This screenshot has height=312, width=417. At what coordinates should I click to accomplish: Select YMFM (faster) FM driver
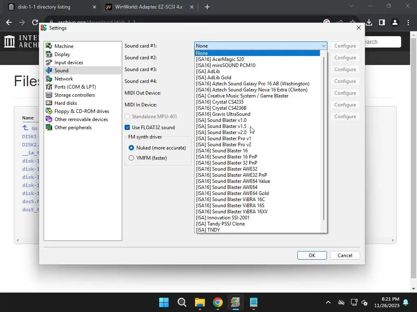pyautogui.click(x=131, y=158)
